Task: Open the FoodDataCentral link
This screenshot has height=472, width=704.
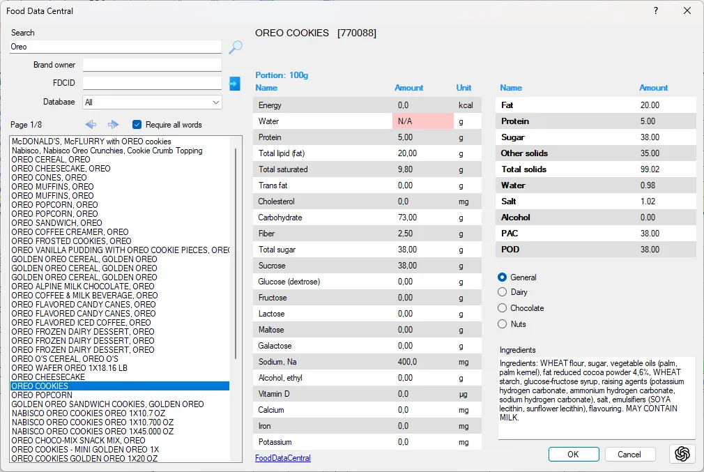Action: [283, 458]
